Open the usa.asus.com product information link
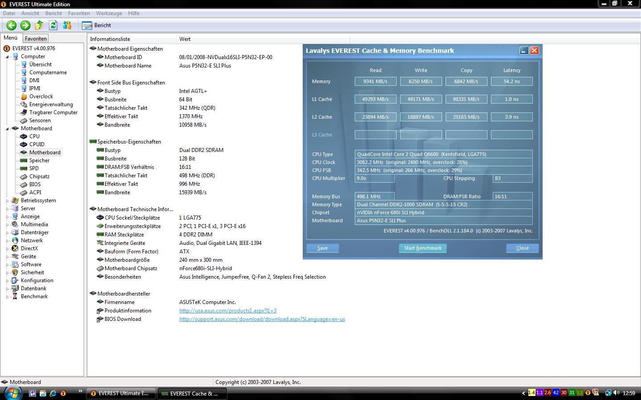Image resolution: width=641 pixels, height=400 pixels. click(228, 311)
